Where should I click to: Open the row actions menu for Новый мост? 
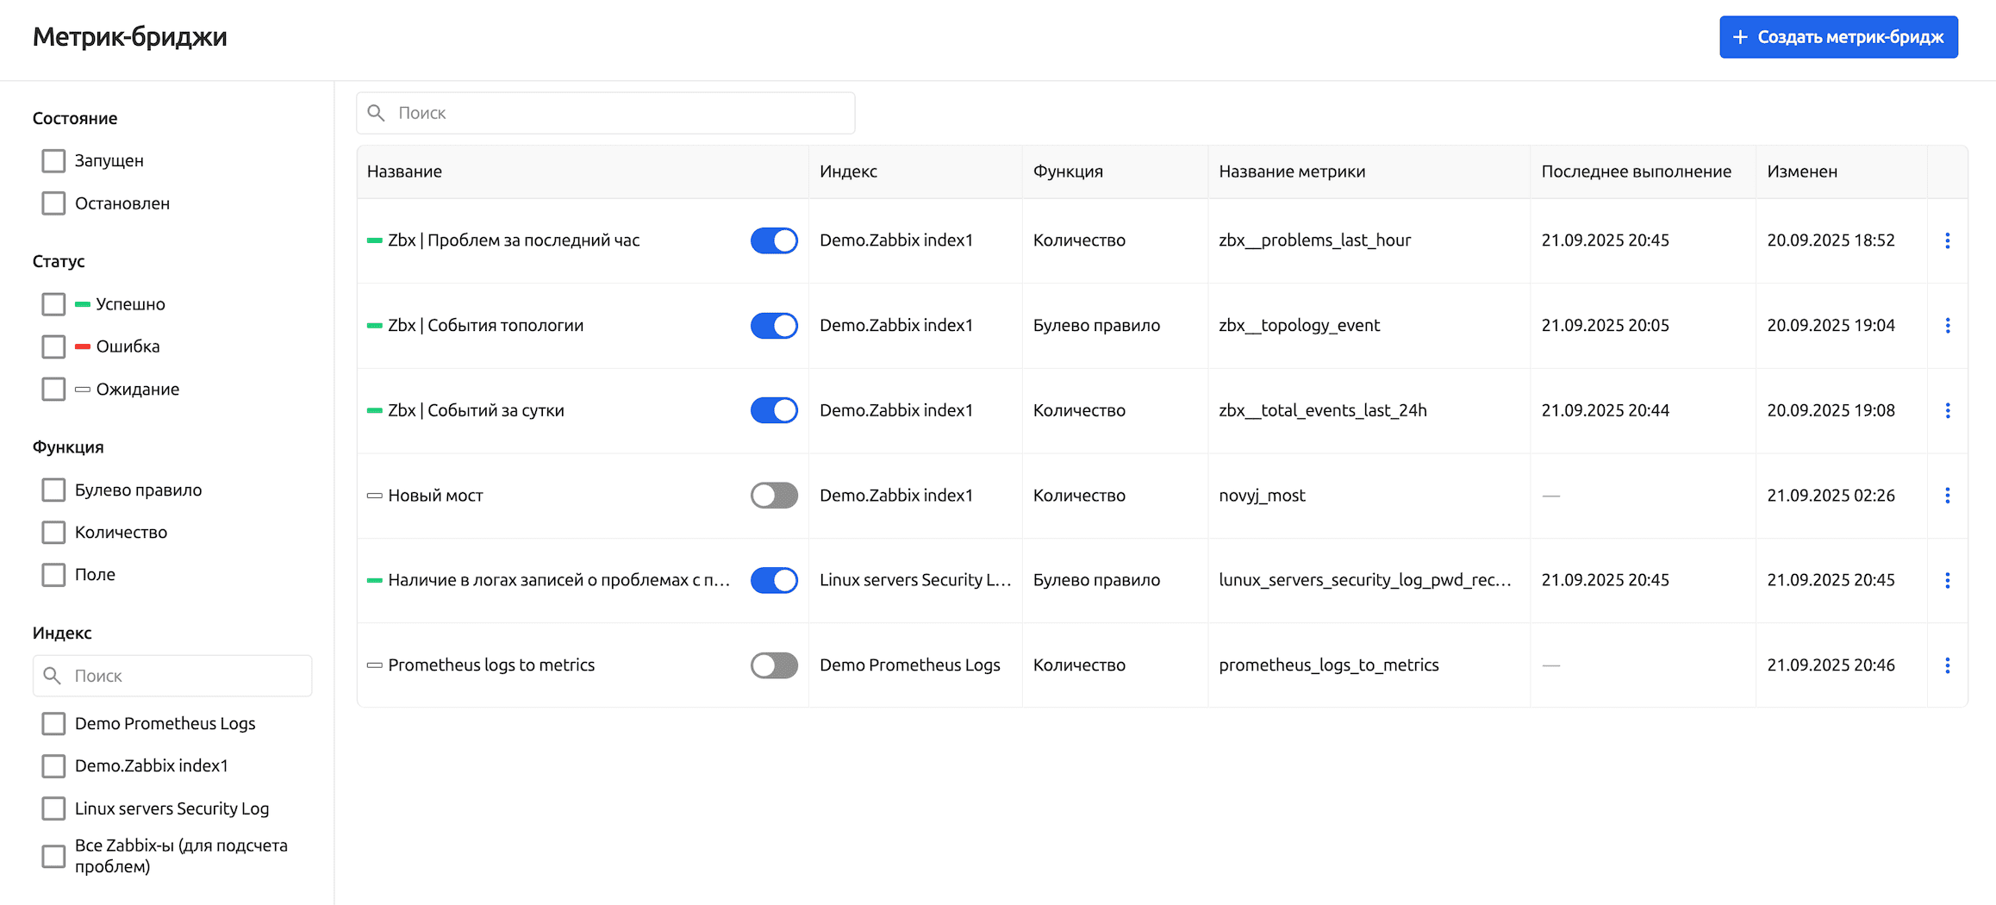point(1947,496)
